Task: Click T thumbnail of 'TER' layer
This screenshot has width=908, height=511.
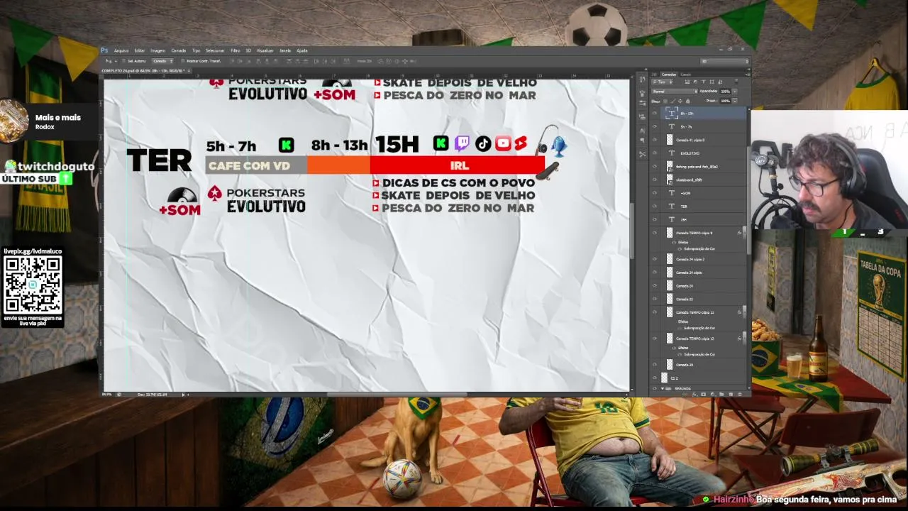Action: pos(671,207)
